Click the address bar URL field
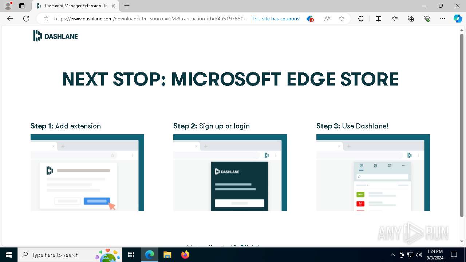 pos(150,19)
